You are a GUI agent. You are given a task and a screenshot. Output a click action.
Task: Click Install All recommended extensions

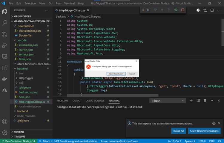178,131
